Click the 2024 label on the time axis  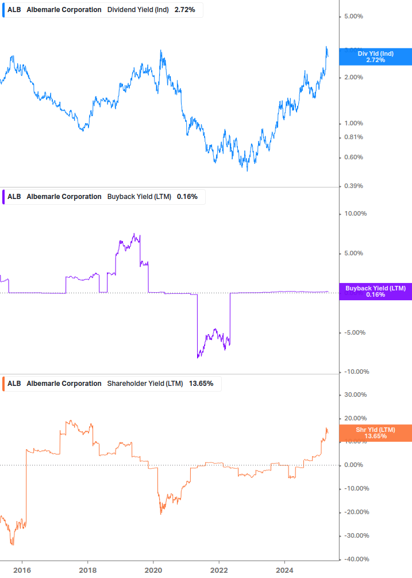click(284, 571)
